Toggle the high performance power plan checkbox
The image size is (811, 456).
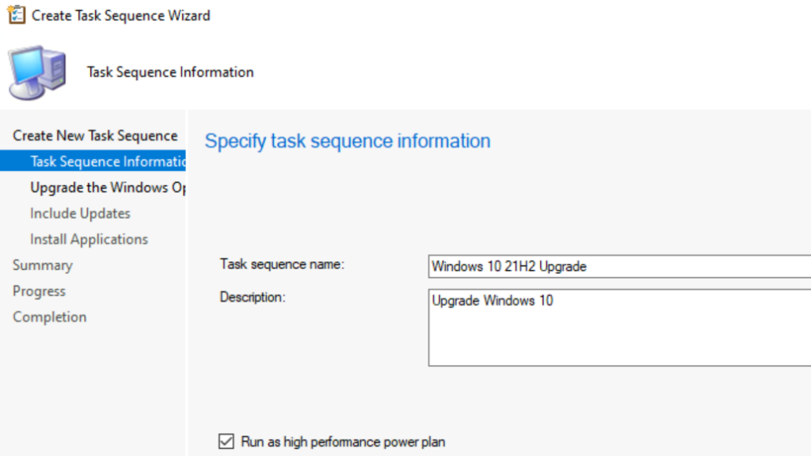226,442
